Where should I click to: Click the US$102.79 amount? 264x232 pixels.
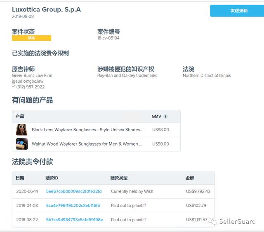196,206
